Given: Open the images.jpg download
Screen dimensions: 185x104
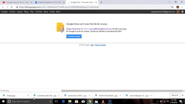Looking at the screenshot, I should click(x=11, y=96).
